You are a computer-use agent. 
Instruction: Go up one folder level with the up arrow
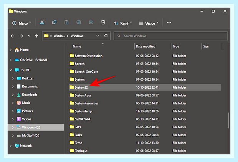tap(36, 36)
